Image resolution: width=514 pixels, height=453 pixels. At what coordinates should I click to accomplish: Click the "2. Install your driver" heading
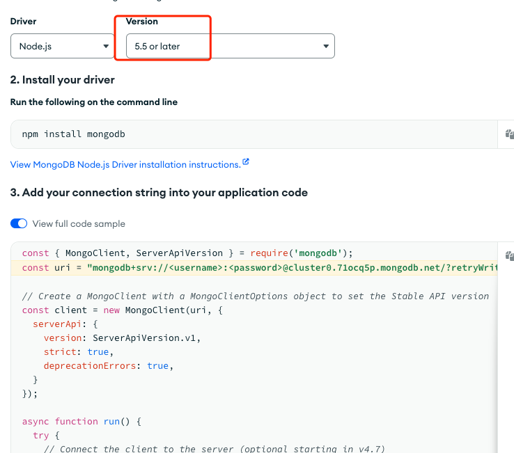(63, 80)
